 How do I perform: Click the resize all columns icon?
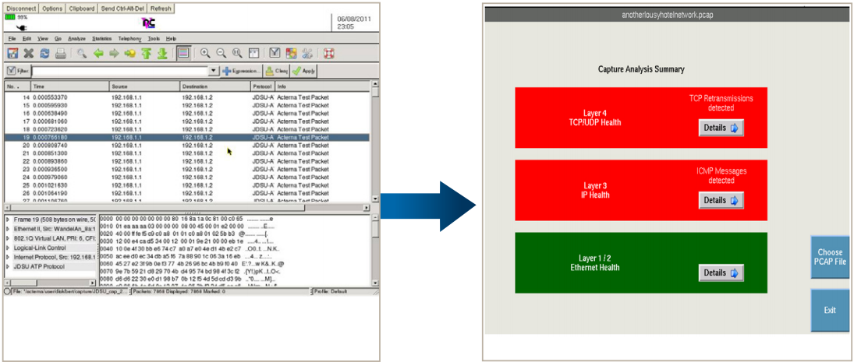253,53
